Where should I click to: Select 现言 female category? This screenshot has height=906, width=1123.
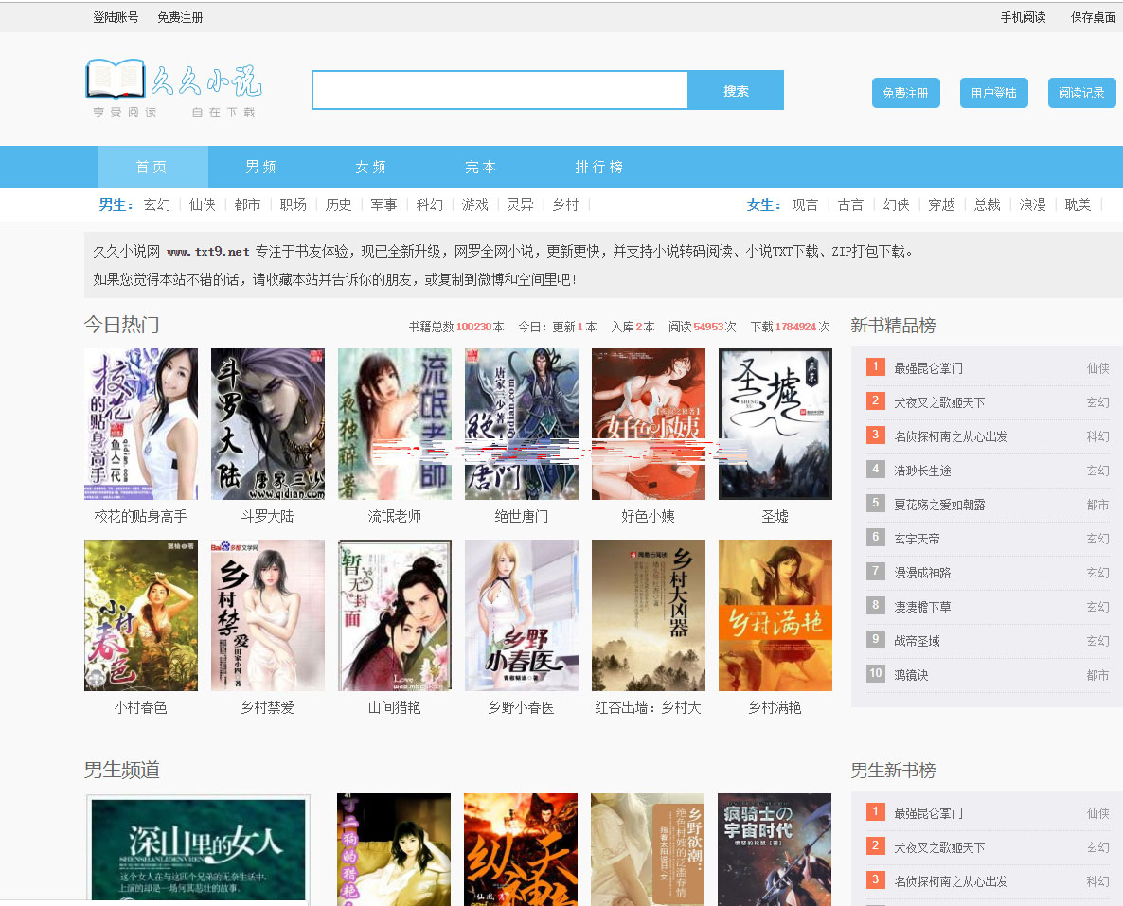pyautogui.click(x=805, y=204)
